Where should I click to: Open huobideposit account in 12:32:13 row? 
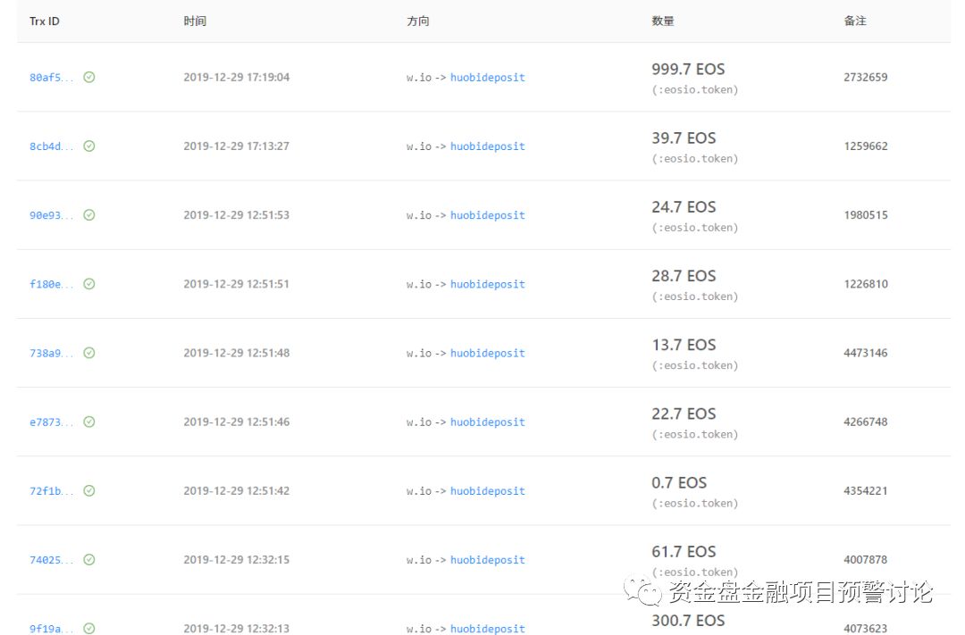(488, 629)
